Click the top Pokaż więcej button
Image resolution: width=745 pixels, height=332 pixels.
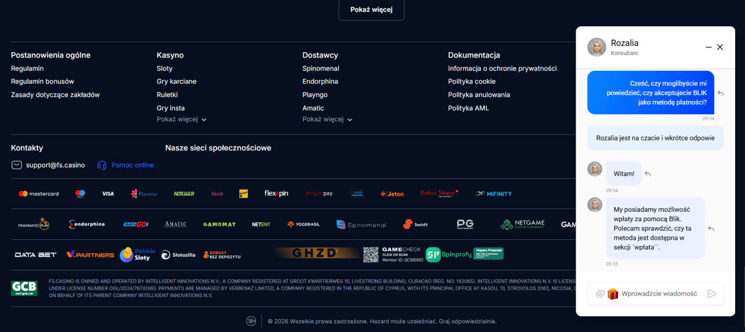point(371,10)
